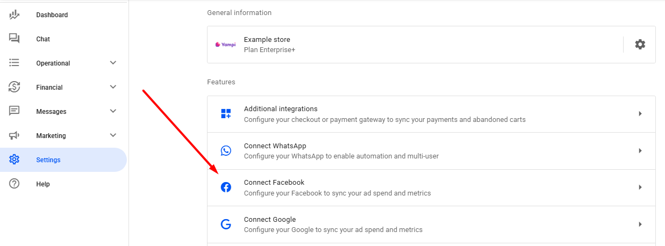This screenshot has height=246, width=665.
Task: Click the WhatsApp logo icon
Action: tap(226, 151)
